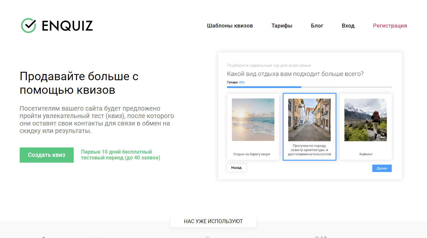The image size is (427, 238).
Task: Click the quiz progress bar at 45%
Action: (x=309, y=87)
